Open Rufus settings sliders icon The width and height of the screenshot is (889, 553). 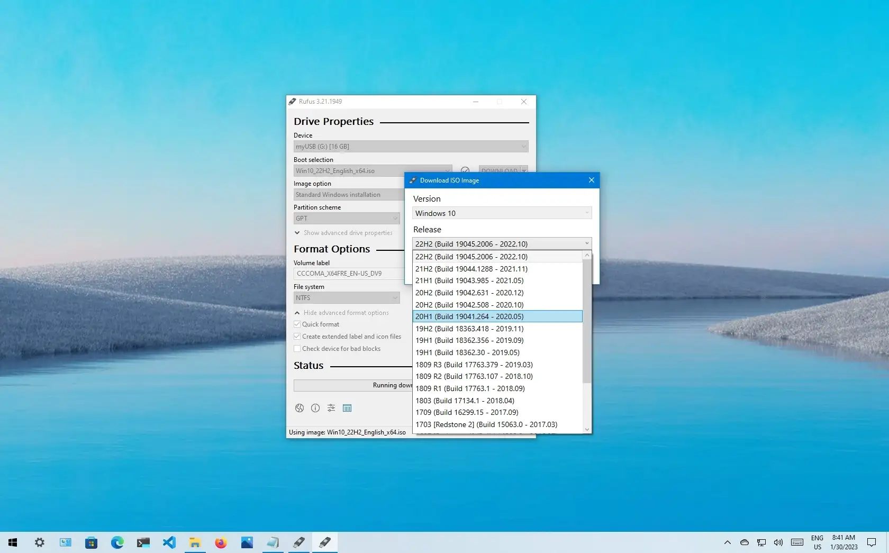[331, 408]
